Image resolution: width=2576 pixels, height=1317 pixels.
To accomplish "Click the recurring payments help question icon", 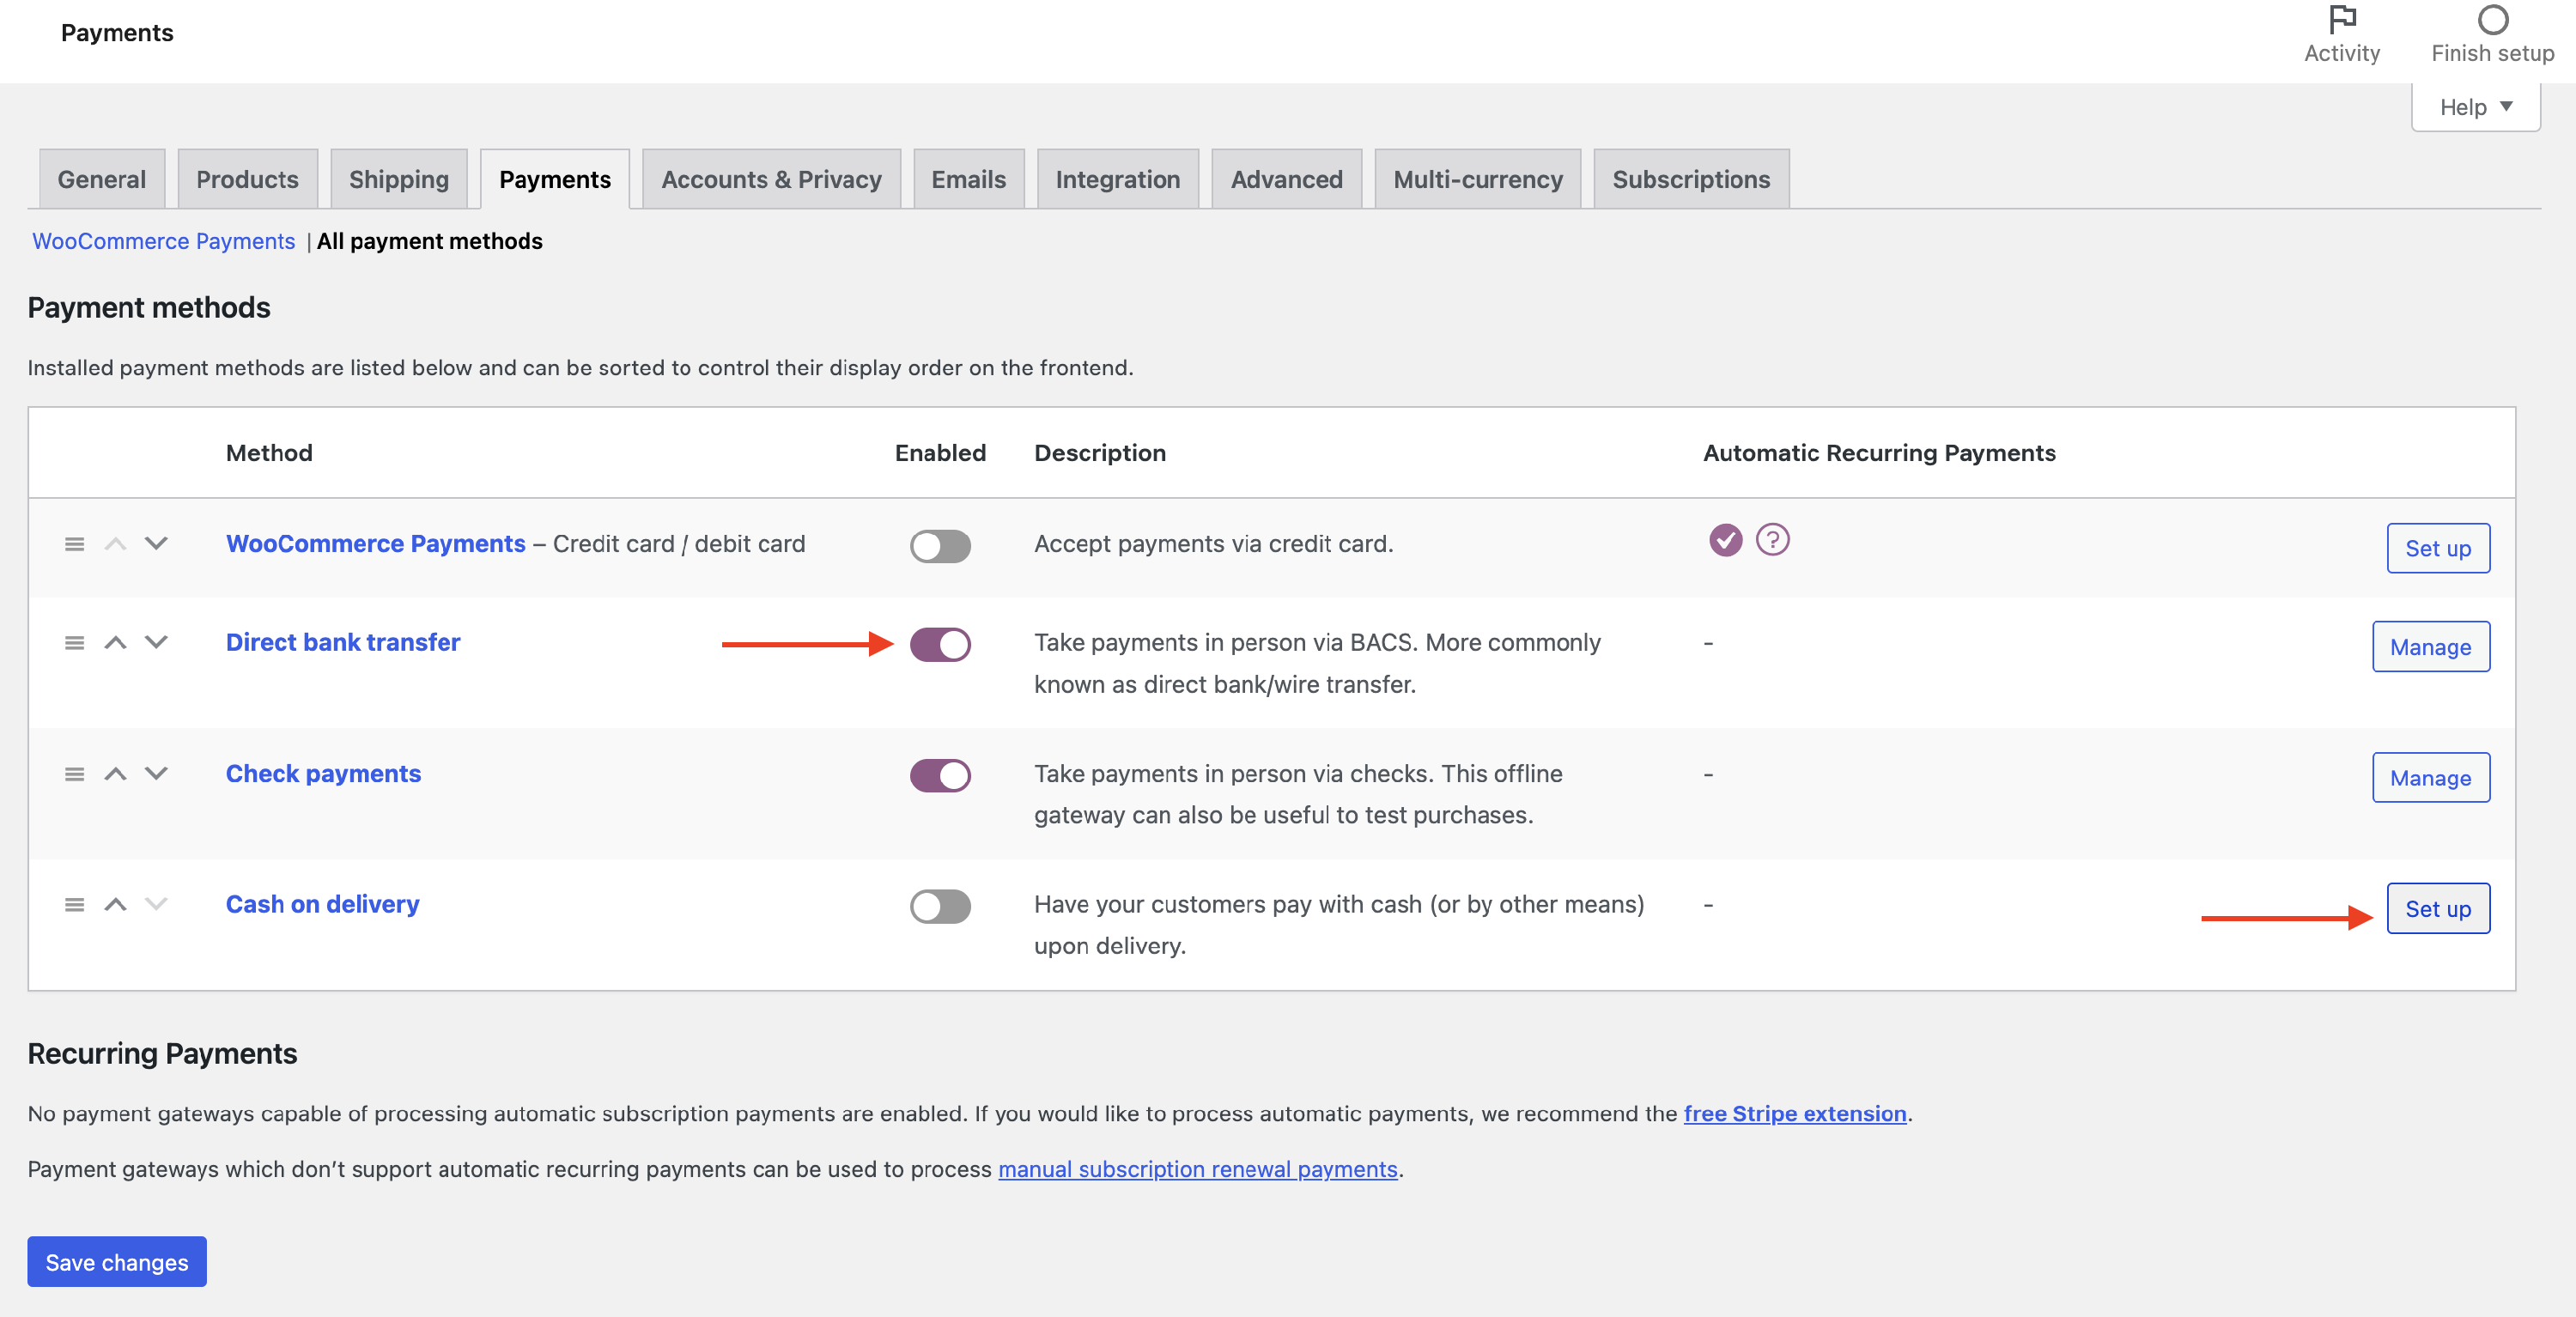I will coord(1772,540).
